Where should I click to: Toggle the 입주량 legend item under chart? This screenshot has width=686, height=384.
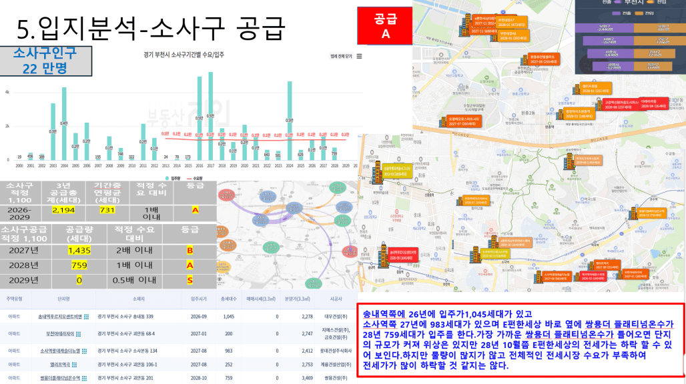tap(174, 178)
